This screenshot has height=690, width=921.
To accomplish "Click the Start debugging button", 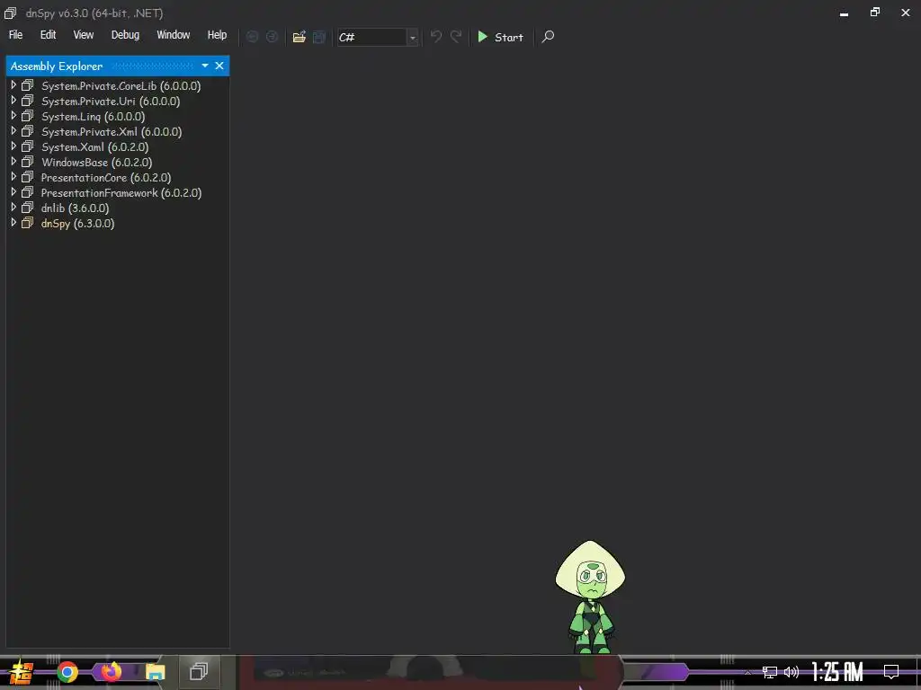I will (x=500, y=37).
